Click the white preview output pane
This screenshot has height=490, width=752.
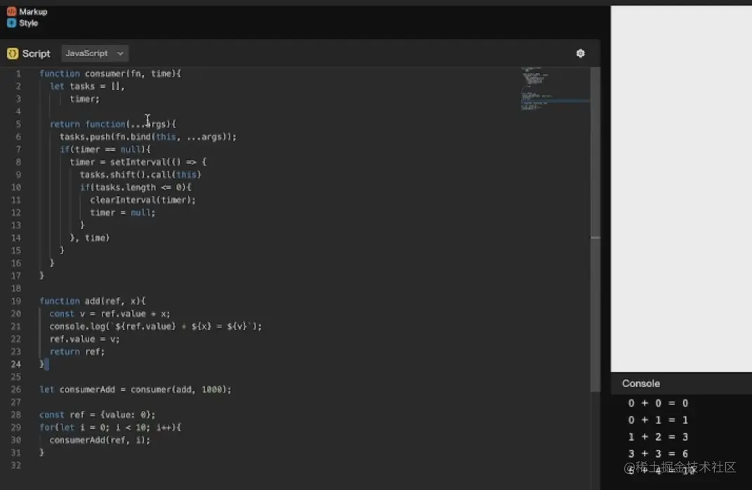click(x=681, y=188)
